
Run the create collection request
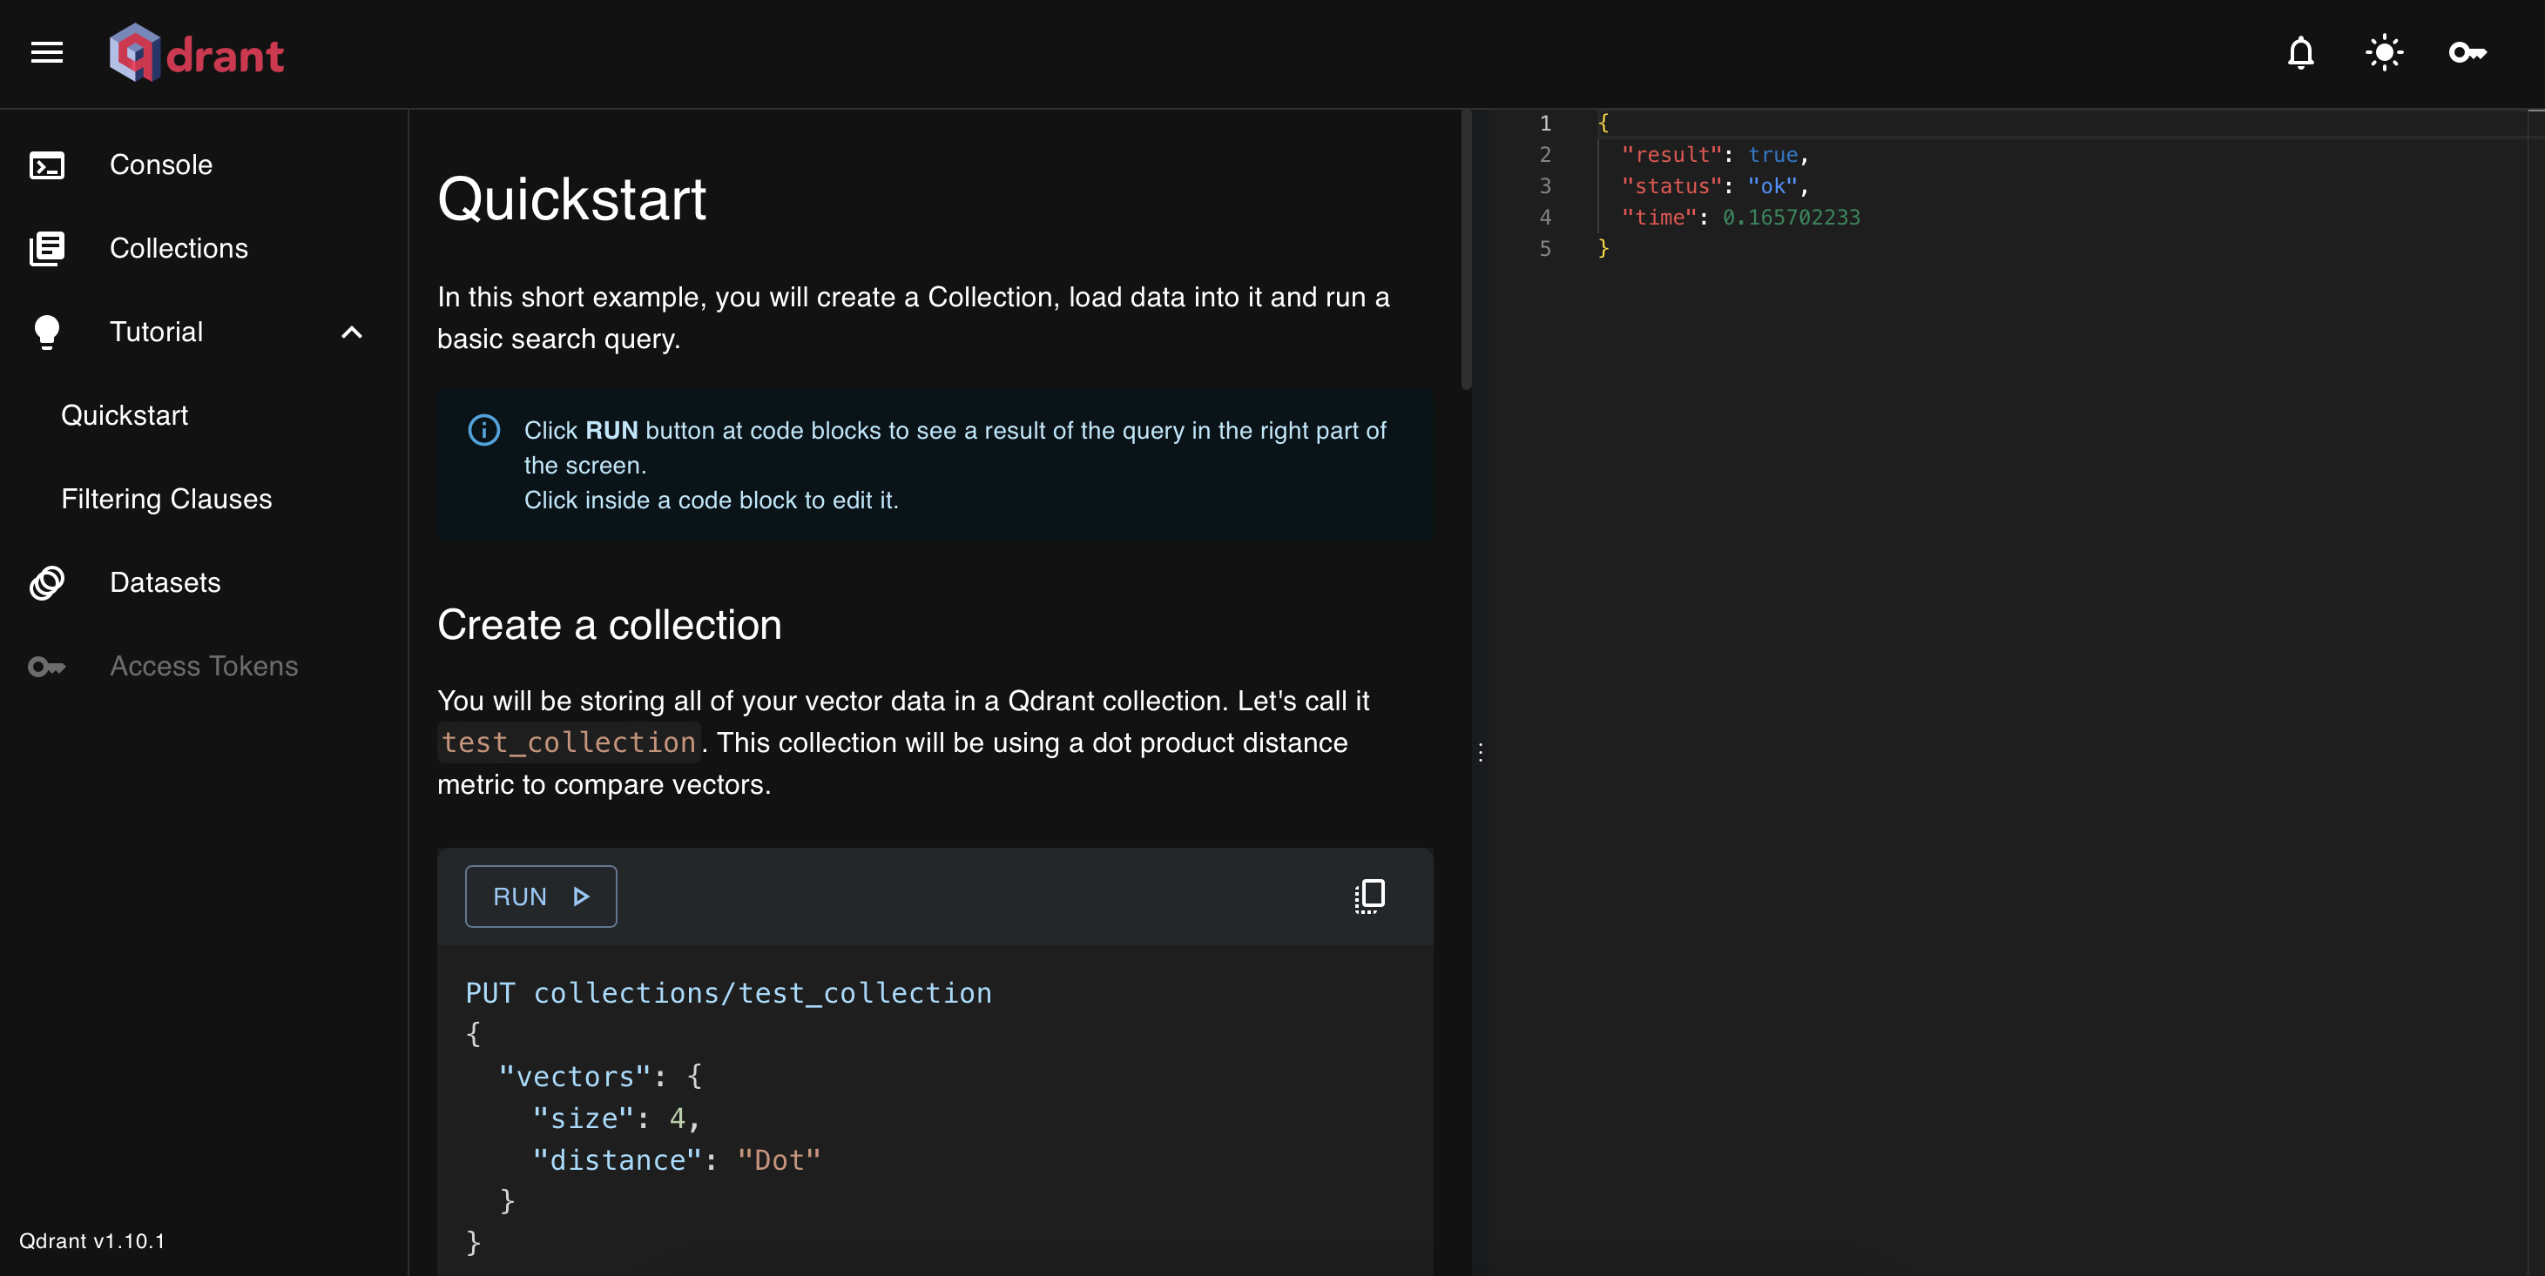click(x=540, y=896)
